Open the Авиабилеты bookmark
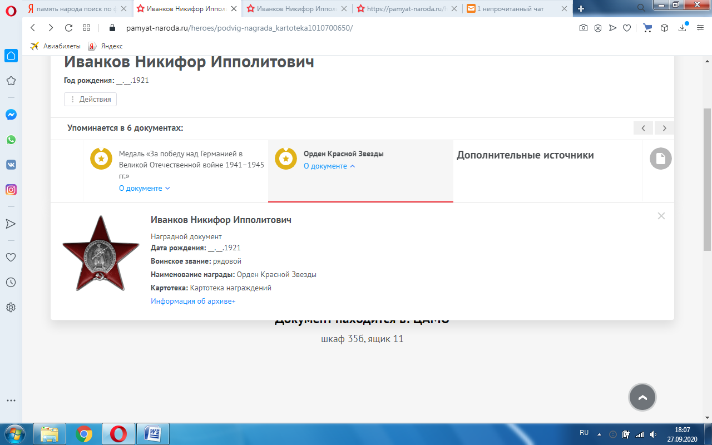This screenshot has width=712, height=445. click(x=56, y=46)
